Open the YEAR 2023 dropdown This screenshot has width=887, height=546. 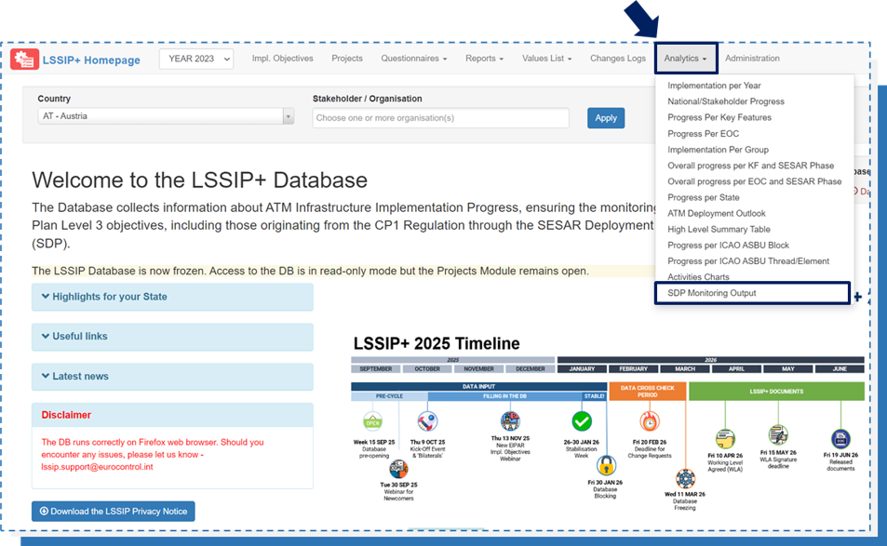coord(195,58)
